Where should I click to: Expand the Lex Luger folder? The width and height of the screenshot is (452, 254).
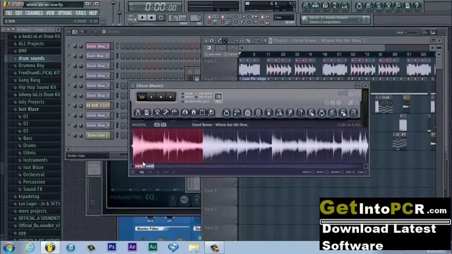tap(39, 204)
